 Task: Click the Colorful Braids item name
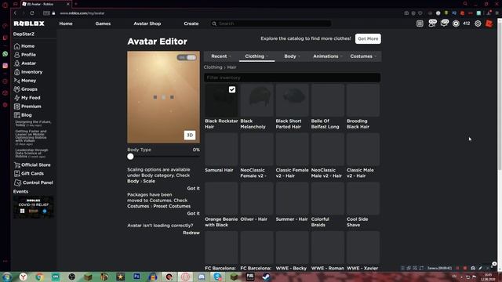pyautogui.click(x=320, y=222)
